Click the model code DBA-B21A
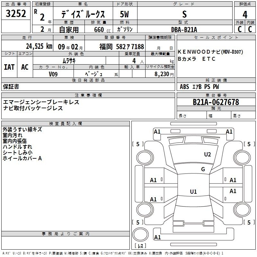 click(x=184, y=30)
